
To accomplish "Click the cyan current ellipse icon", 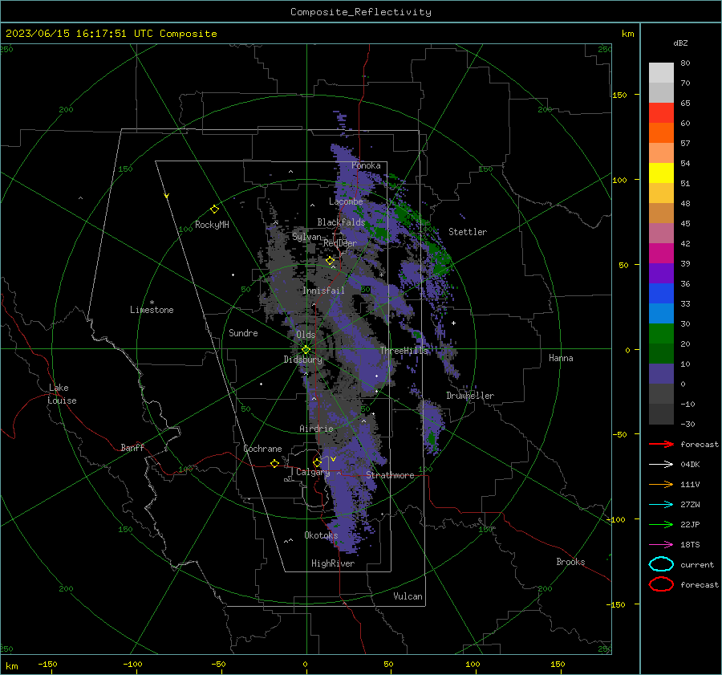I will point(661,564).
